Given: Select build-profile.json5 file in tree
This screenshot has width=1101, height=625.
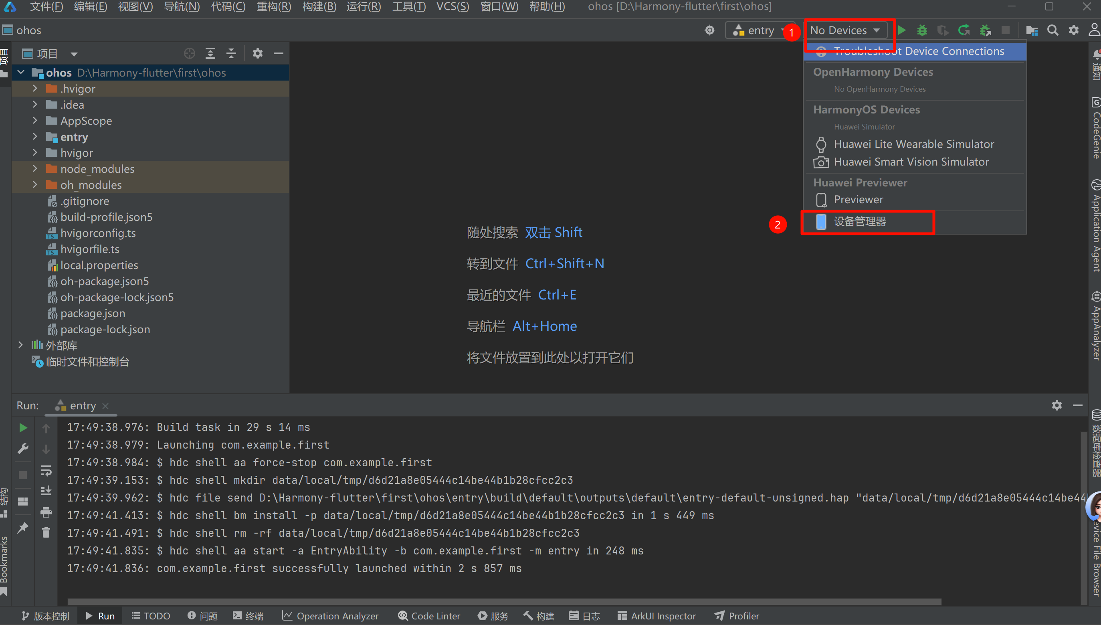Looking at the screenshot, I should [106, 217].
